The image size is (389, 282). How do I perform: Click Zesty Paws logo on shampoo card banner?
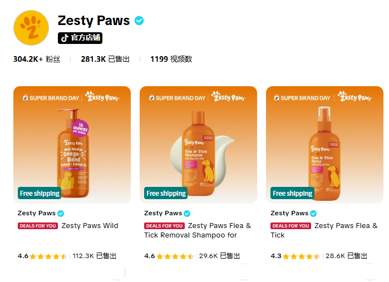(x=228, y=97)
